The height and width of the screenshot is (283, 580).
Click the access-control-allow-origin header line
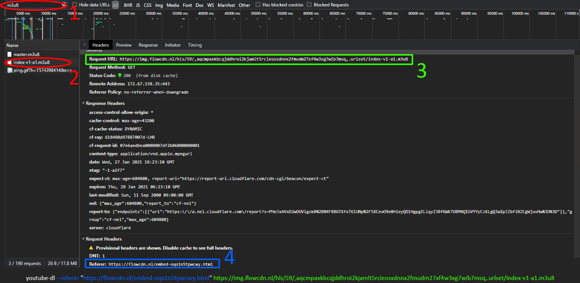[121, 112]
